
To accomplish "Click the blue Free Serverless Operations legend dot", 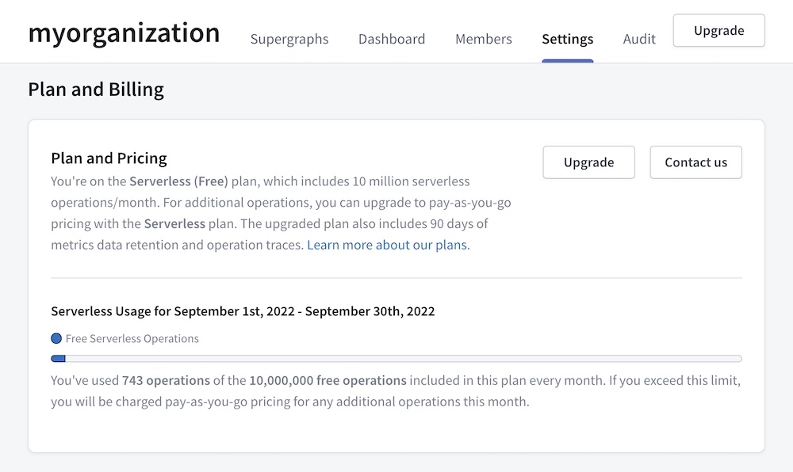I will pyautogui.click(x=56, y=338).
